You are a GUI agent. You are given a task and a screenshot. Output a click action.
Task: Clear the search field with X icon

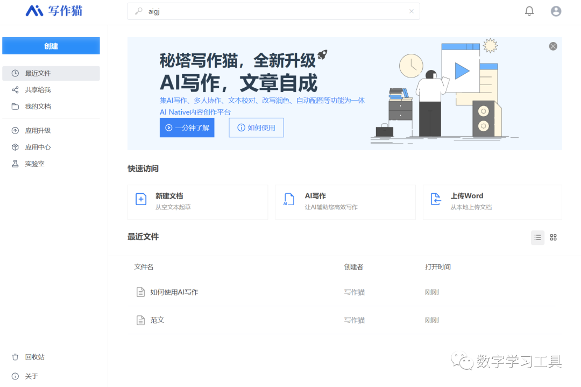[x=412, y=11]
